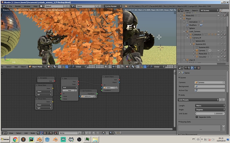Click the Arma node tree name field
The image size is (230, 143).
(68, 133)
